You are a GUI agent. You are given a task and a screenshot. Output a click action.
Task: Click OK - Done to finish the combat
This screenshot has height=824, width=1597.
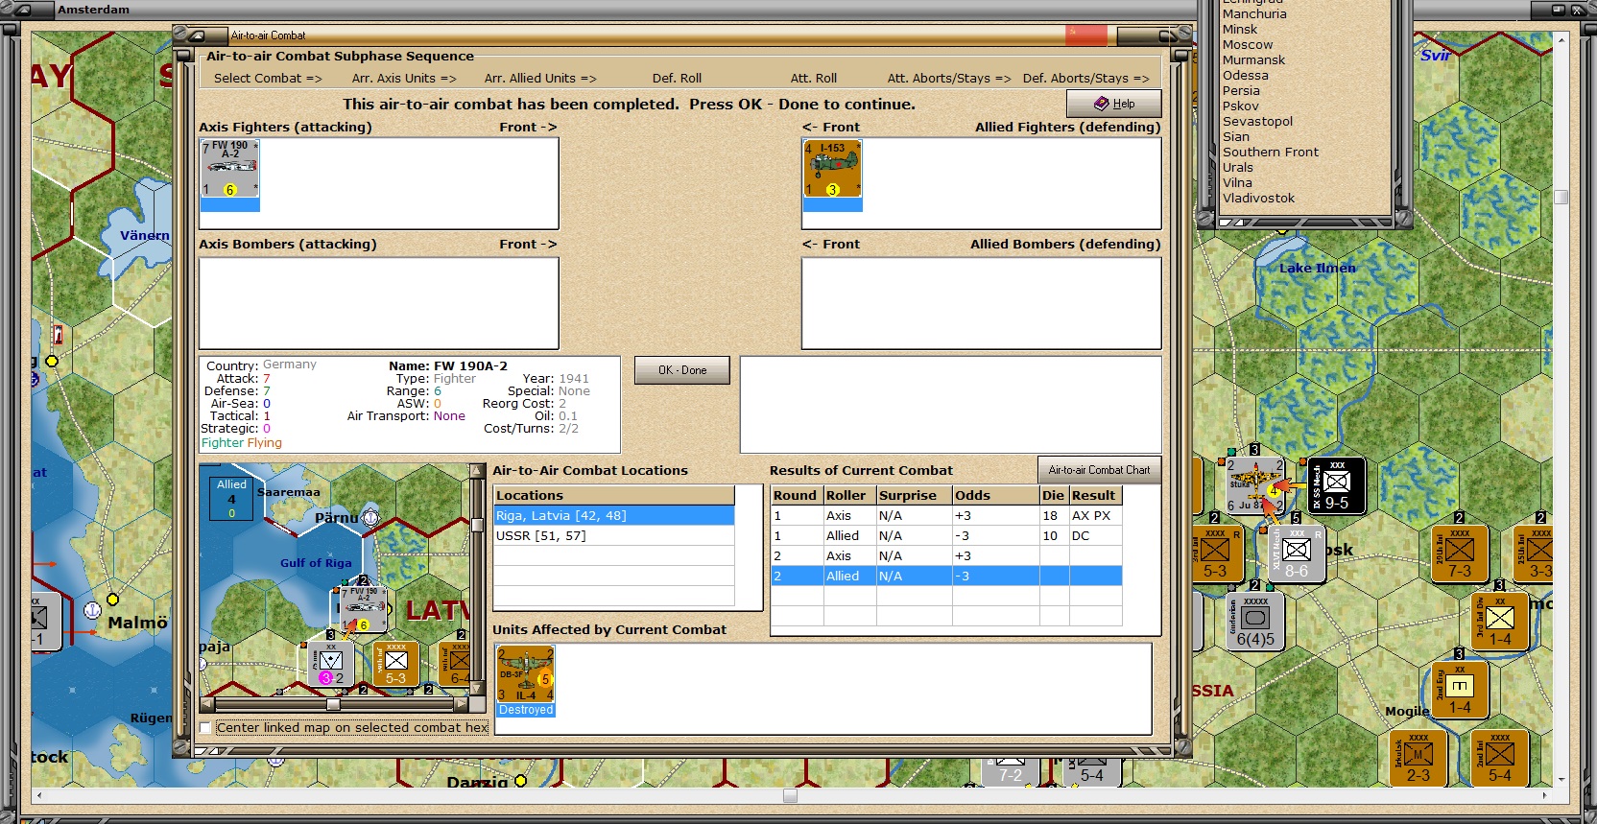[x=682, y=370]
